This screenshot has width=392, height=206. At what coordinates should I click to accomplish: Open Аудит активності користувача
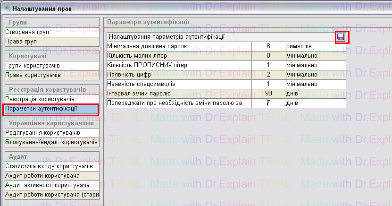pyautogui.click(x=51, y=185)
